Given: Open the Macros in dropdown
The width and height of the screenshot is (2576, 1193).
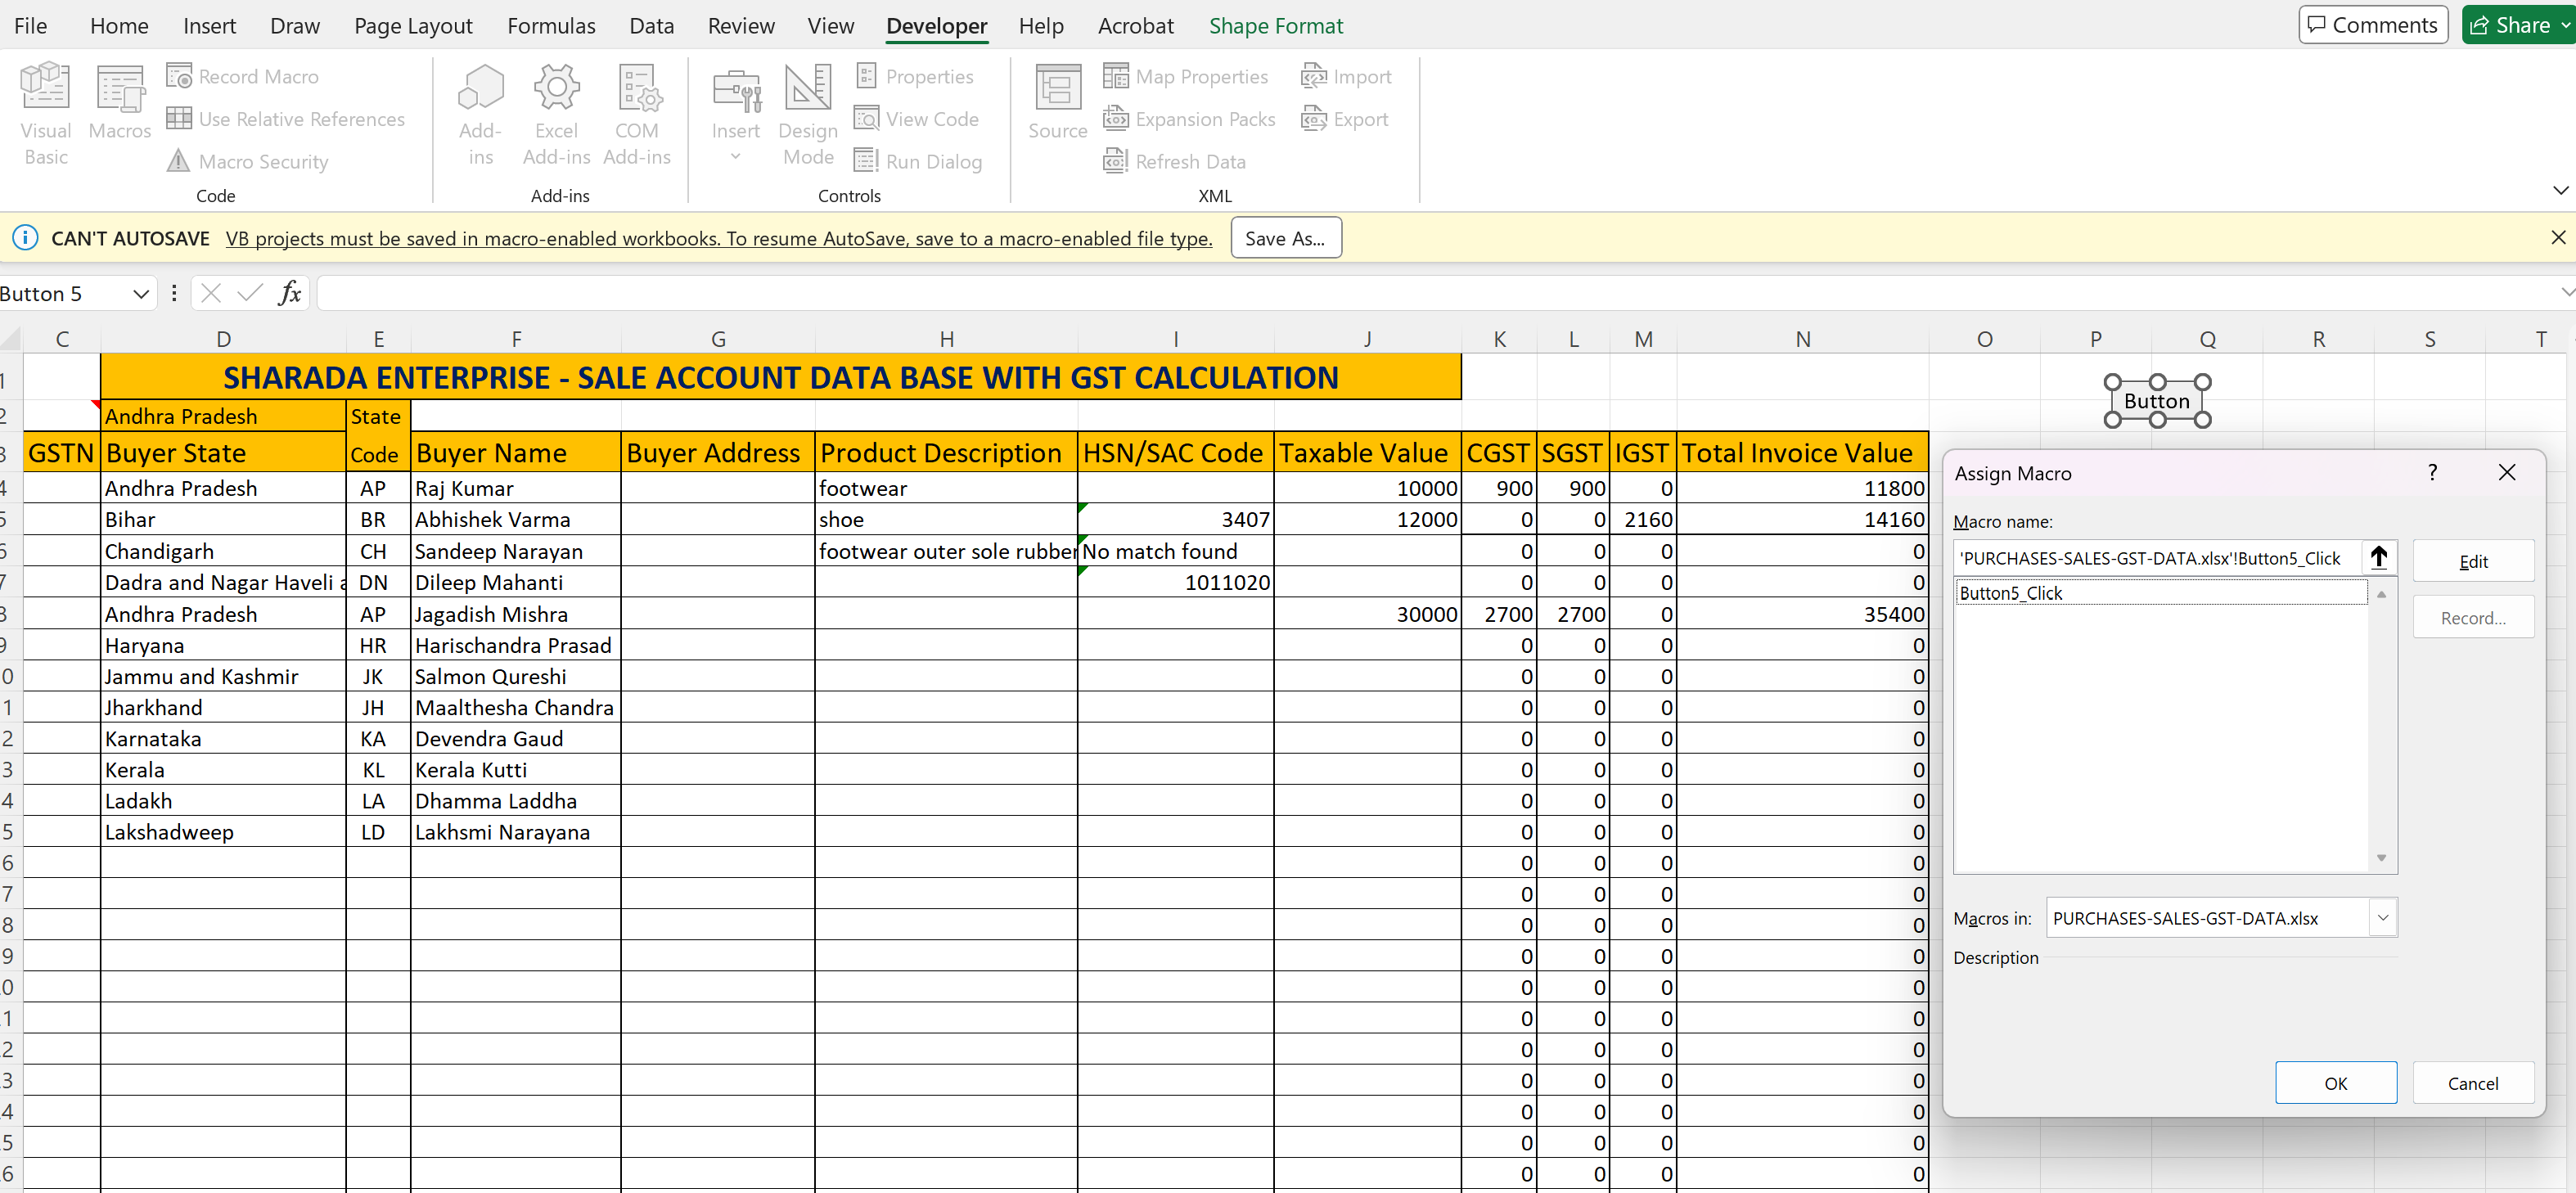Looking at the screenshot, I should click(2383, 918).
